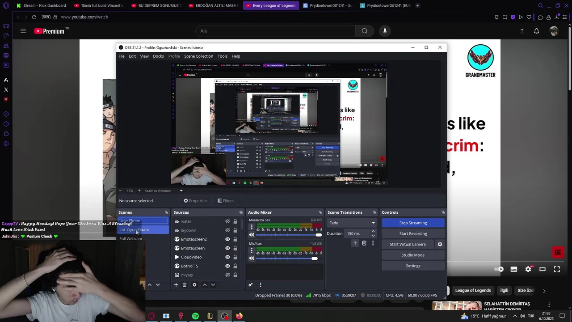Open Scale to Window preview dropdown
The image size is (572, 322).
[x=181, y=191]
